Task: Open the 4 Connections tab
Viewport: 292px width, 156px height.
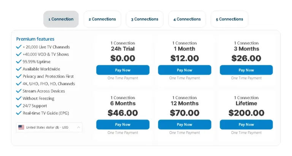Action: (187, 19)
